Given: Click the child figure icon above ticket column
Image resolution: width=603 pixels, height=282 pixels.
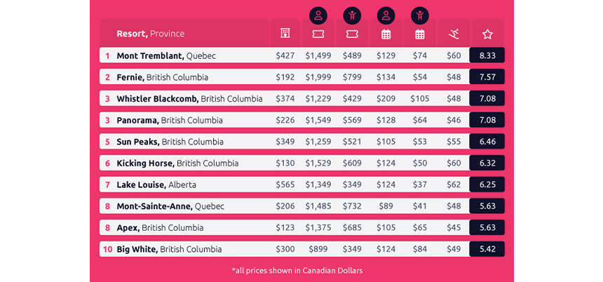Looking at the screenshot, I should tap(352, 15).
